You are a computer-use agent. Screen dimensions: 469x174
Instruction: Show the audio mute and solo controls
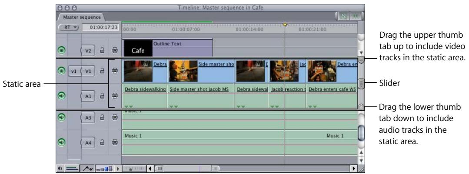[60, 169]
